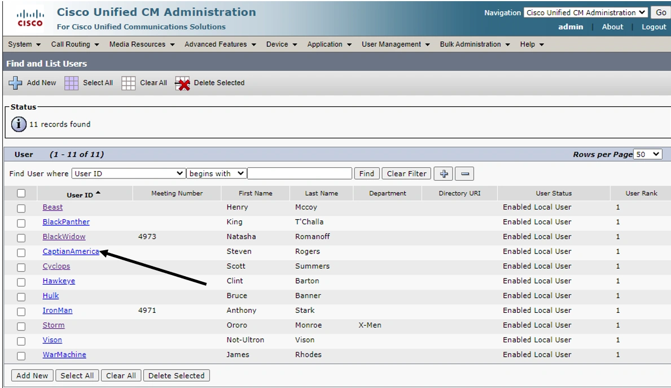Check the box for user WarMachine
Image resolution: width=671 pixels, height=388 pixels.
coord(21,356)
